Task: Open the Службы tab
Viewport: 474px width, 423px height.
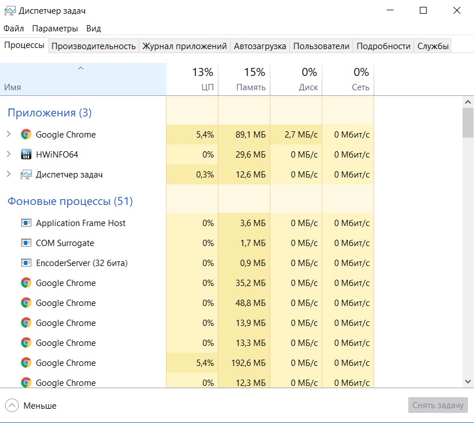Action: [433, 46]
